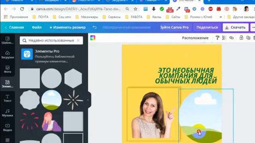Open the Месенжеры bookmarks folder
Screen dimensions: 255x143
click(87, 17)
